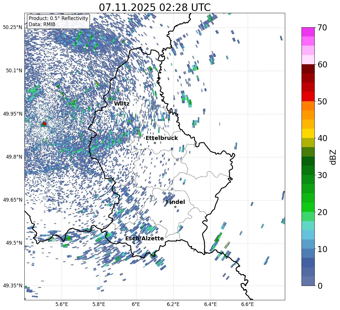This screenshot has height=310, width=340.
Task: Click the Wiltz city label
Action: [x=122, y=104]
